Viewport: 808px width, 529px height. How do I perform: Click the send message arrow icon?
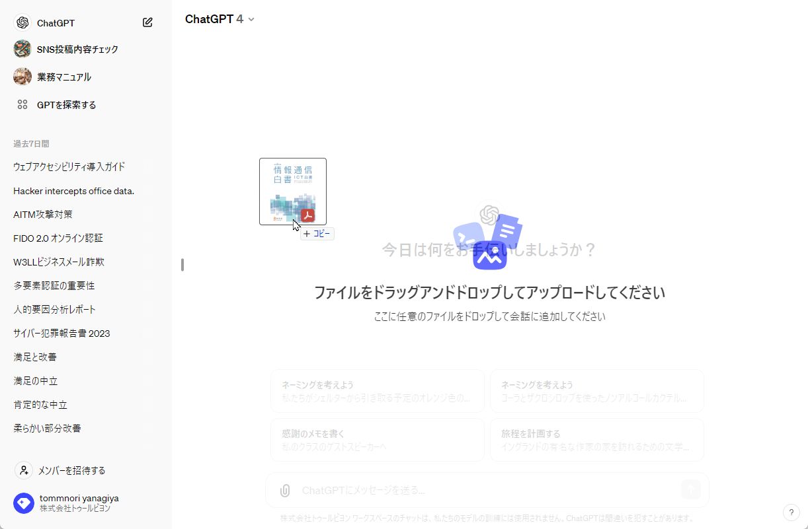point(690,490)
